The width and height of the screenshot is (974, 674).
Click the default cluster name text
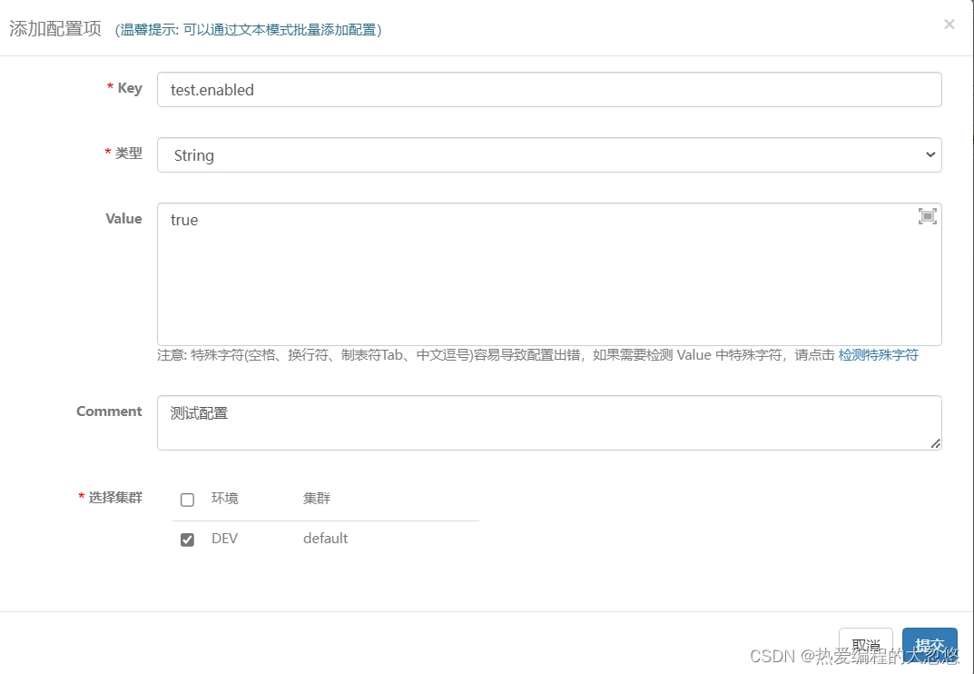coord(325,538)
